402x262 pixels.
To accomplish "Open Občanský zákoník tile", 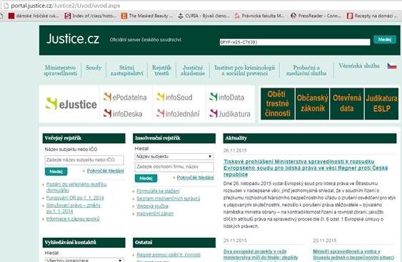I will click(x=312, y=103).
